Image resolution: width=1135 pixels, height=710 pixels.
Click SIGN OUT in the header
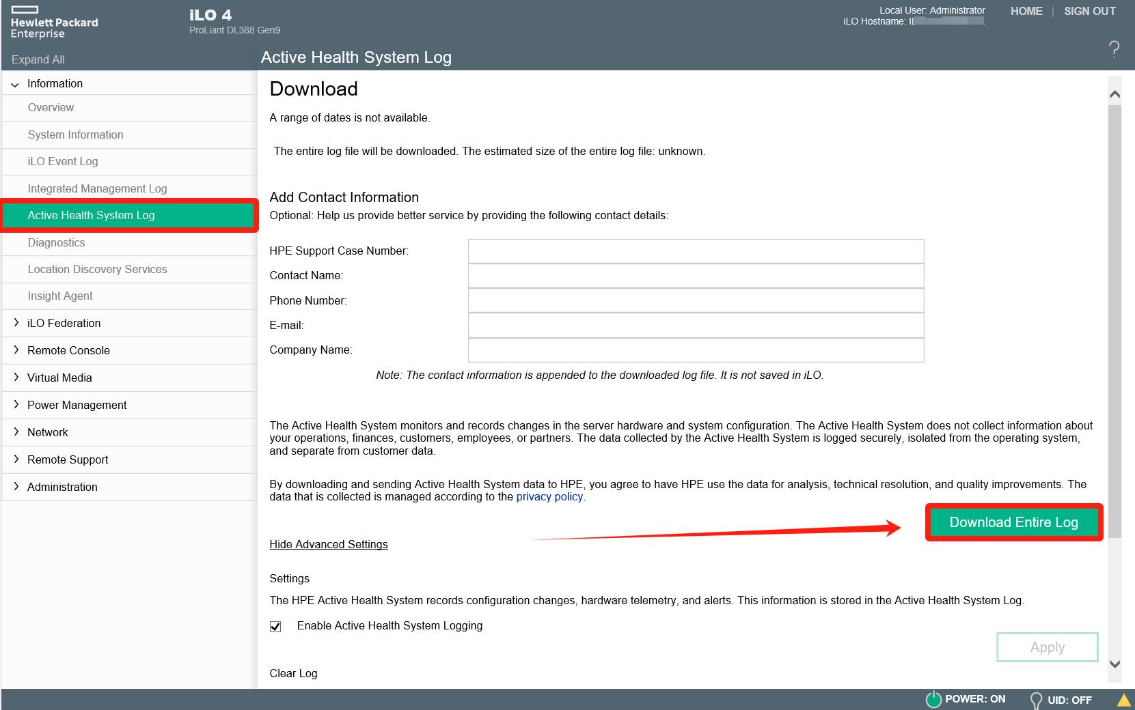click(1089, 12)
